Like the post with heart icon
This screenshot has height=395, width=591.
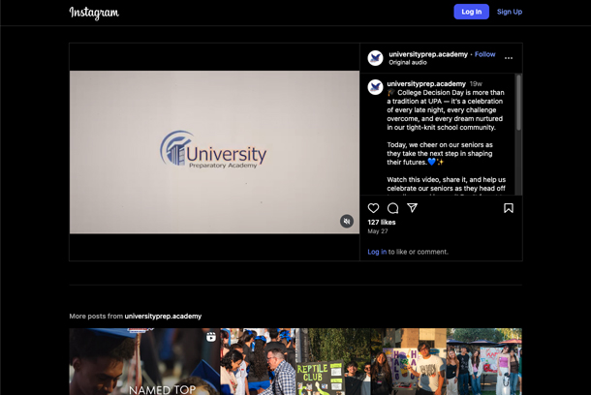pyautogui.click(x=373, y=208)
